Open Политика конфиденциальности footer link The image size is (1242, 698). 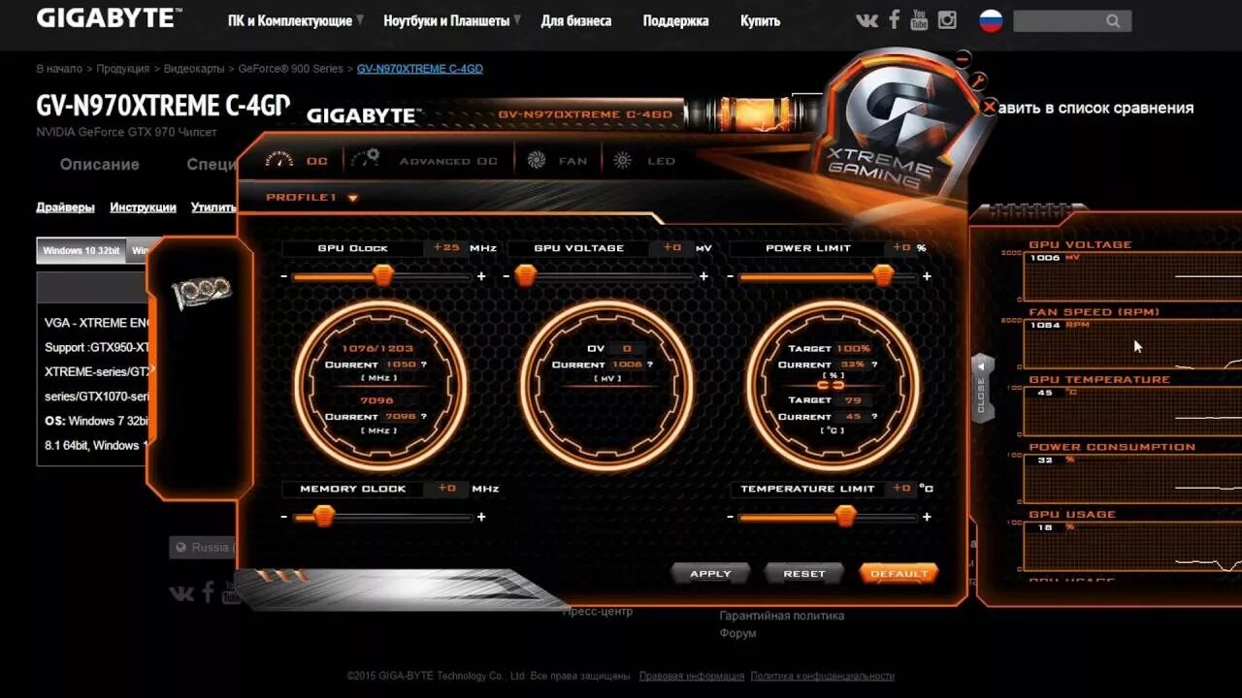point(822,676)
